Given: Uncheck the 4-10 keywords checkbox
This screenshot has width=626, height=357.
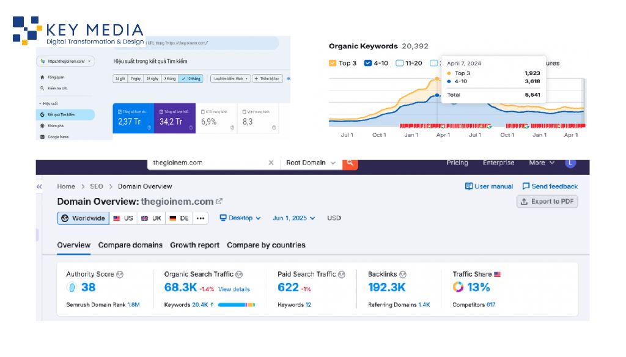Looking at the screenshot, I should click(x=368, y=63).
